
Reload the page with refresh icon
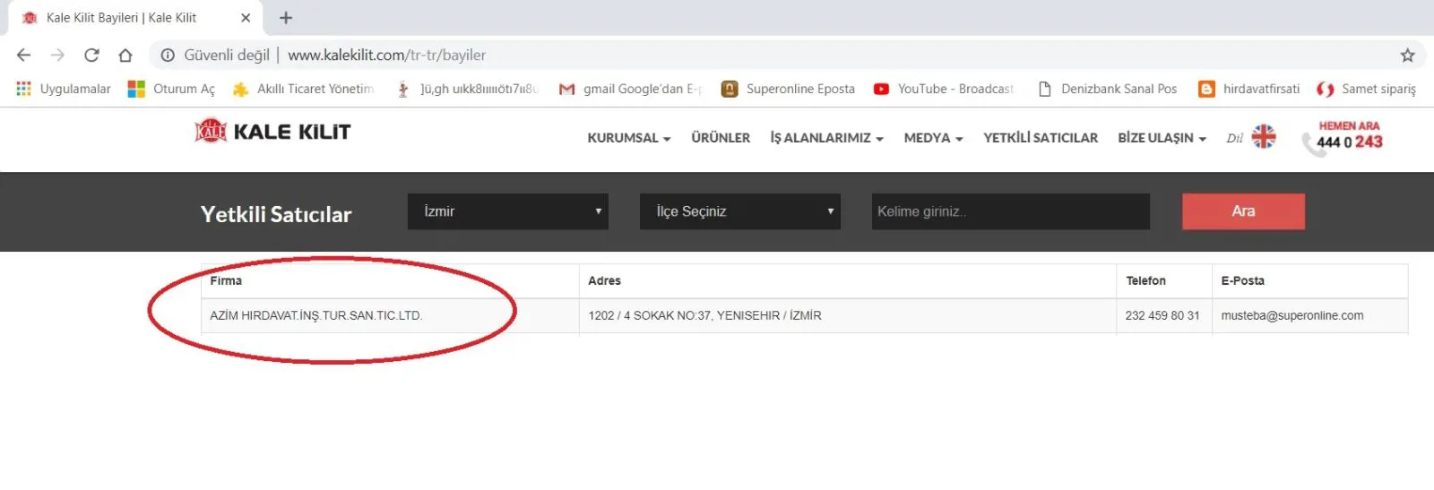91,55
